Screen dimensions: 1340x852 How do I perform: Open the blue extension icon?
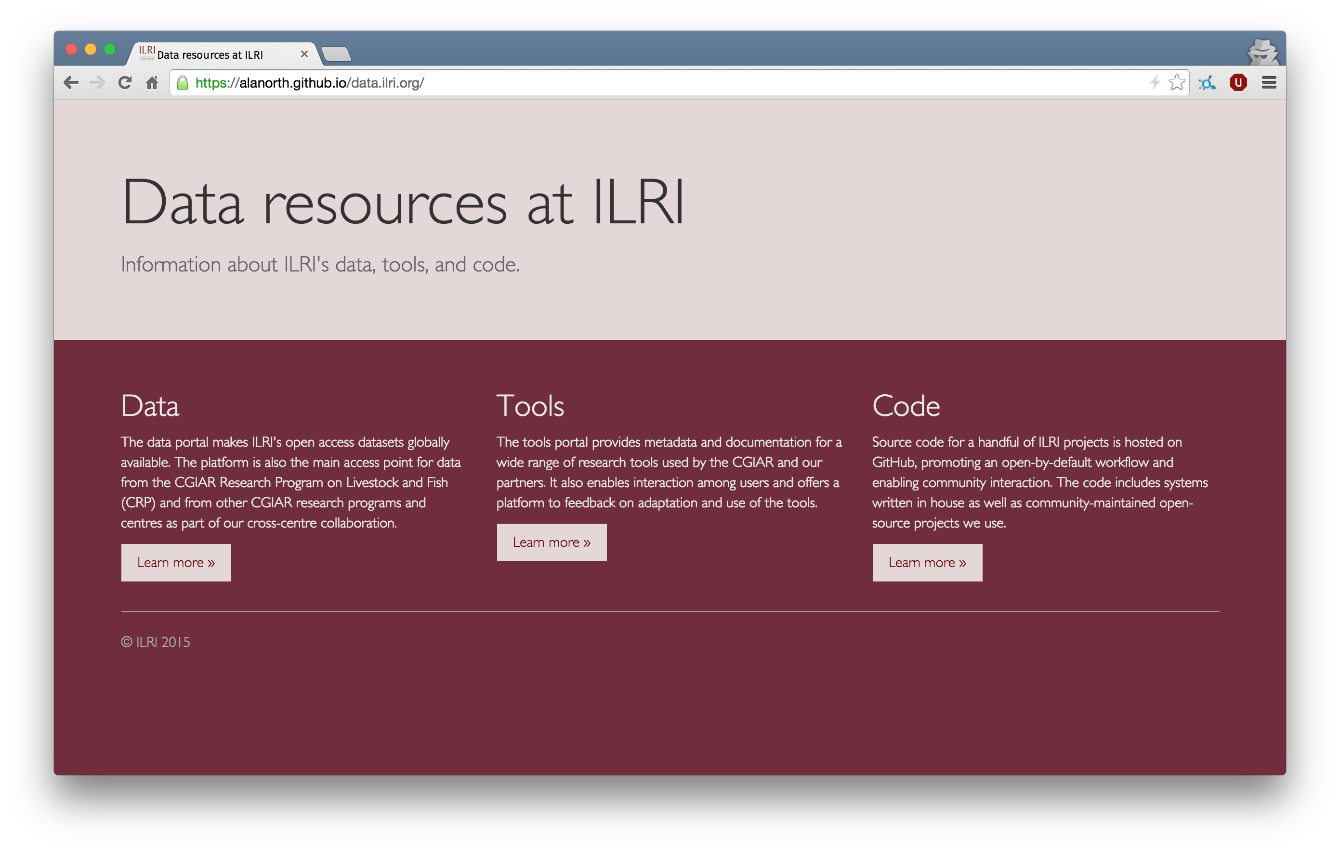(1207, 83)
